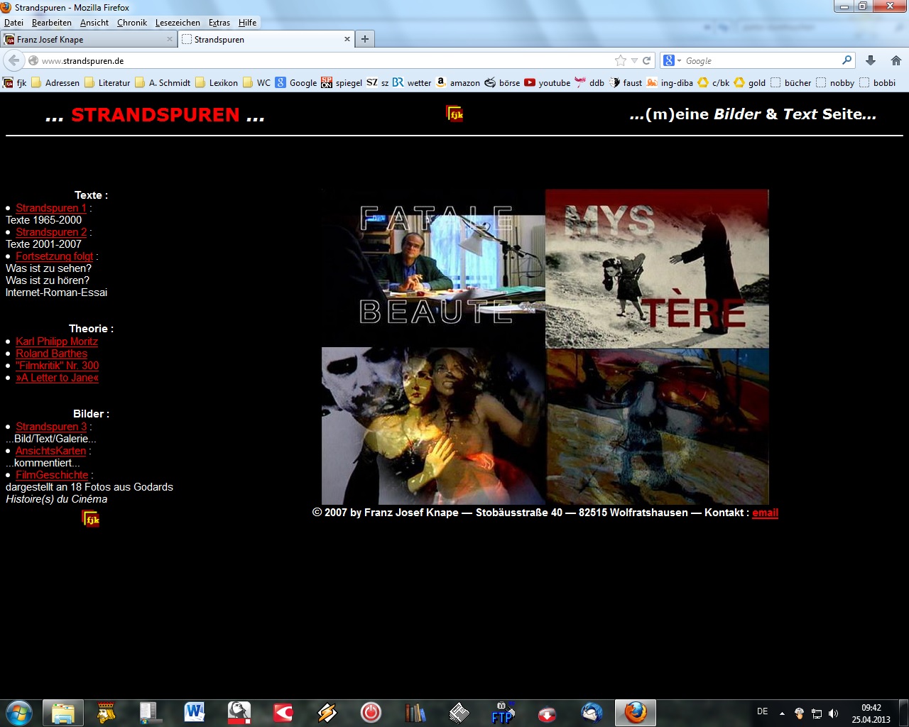The width and height of the screenshot is (909, 727).
Task: Click the email contact link
Action: [x=765, y=513]
